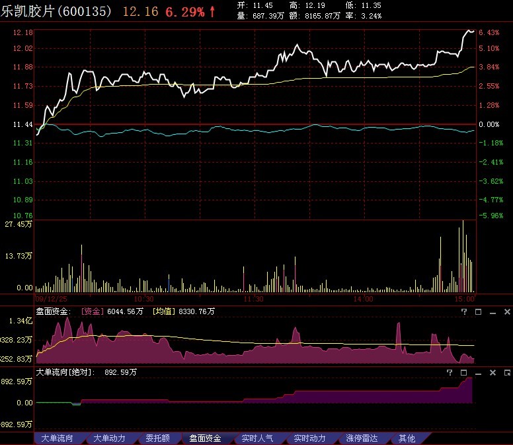Click the current price 12.16
This screenshot has height=445, width=513.
pos(140,12)
